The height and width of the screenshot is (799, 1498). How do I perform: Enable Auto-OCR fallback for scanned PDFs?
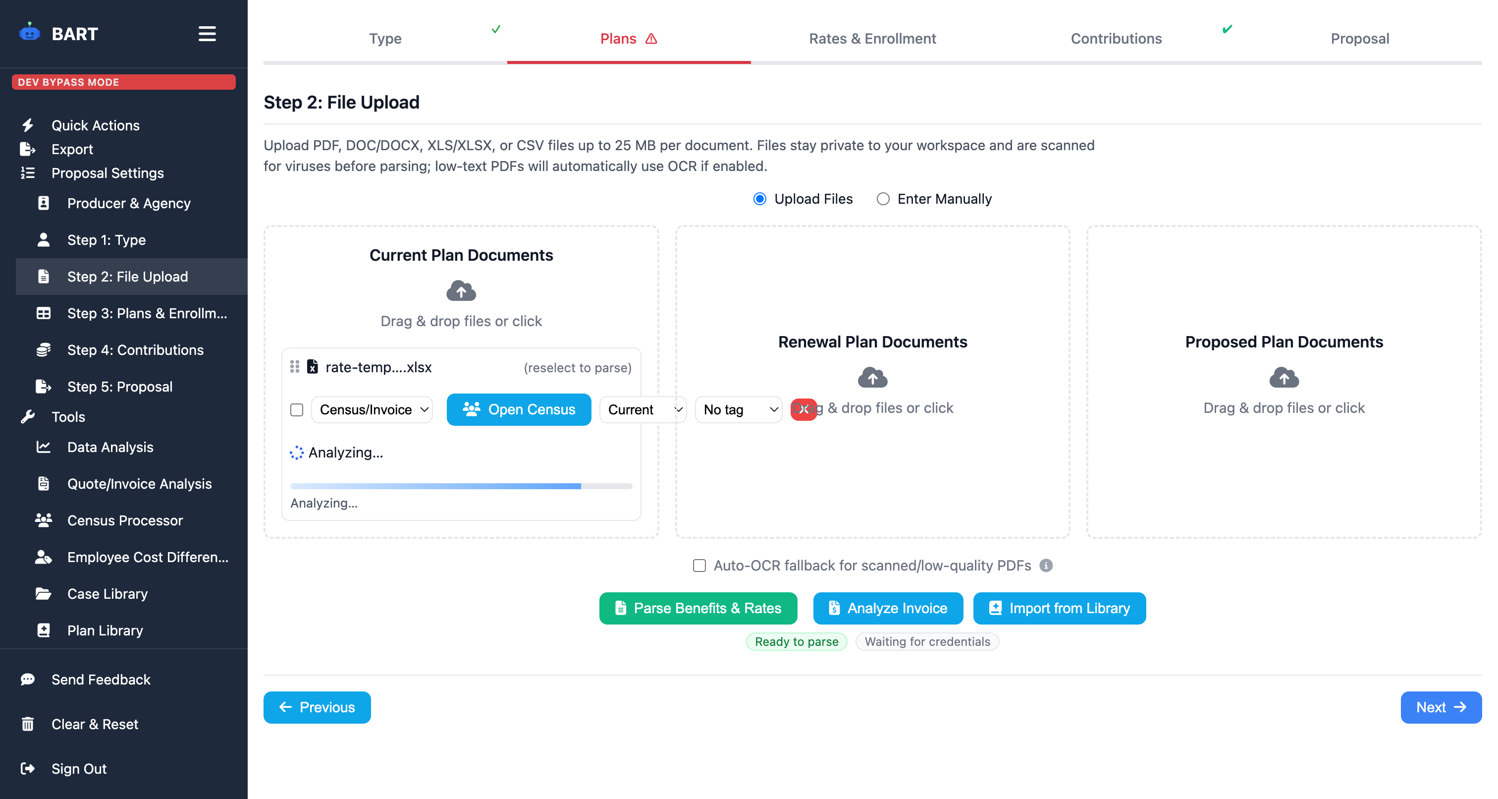tap(699, 565)
